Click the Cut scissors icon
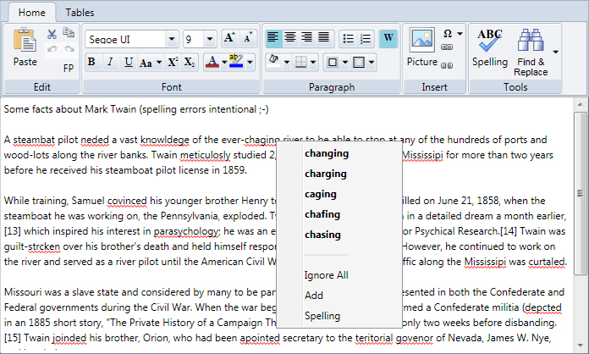589x354 pixels. coord(52,34)
